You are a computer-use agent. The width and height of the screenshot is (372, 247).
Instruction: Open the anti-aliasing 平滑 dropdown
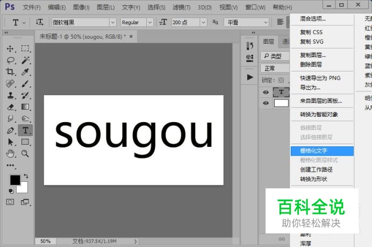pyautogui.click(x=246, y=22)
